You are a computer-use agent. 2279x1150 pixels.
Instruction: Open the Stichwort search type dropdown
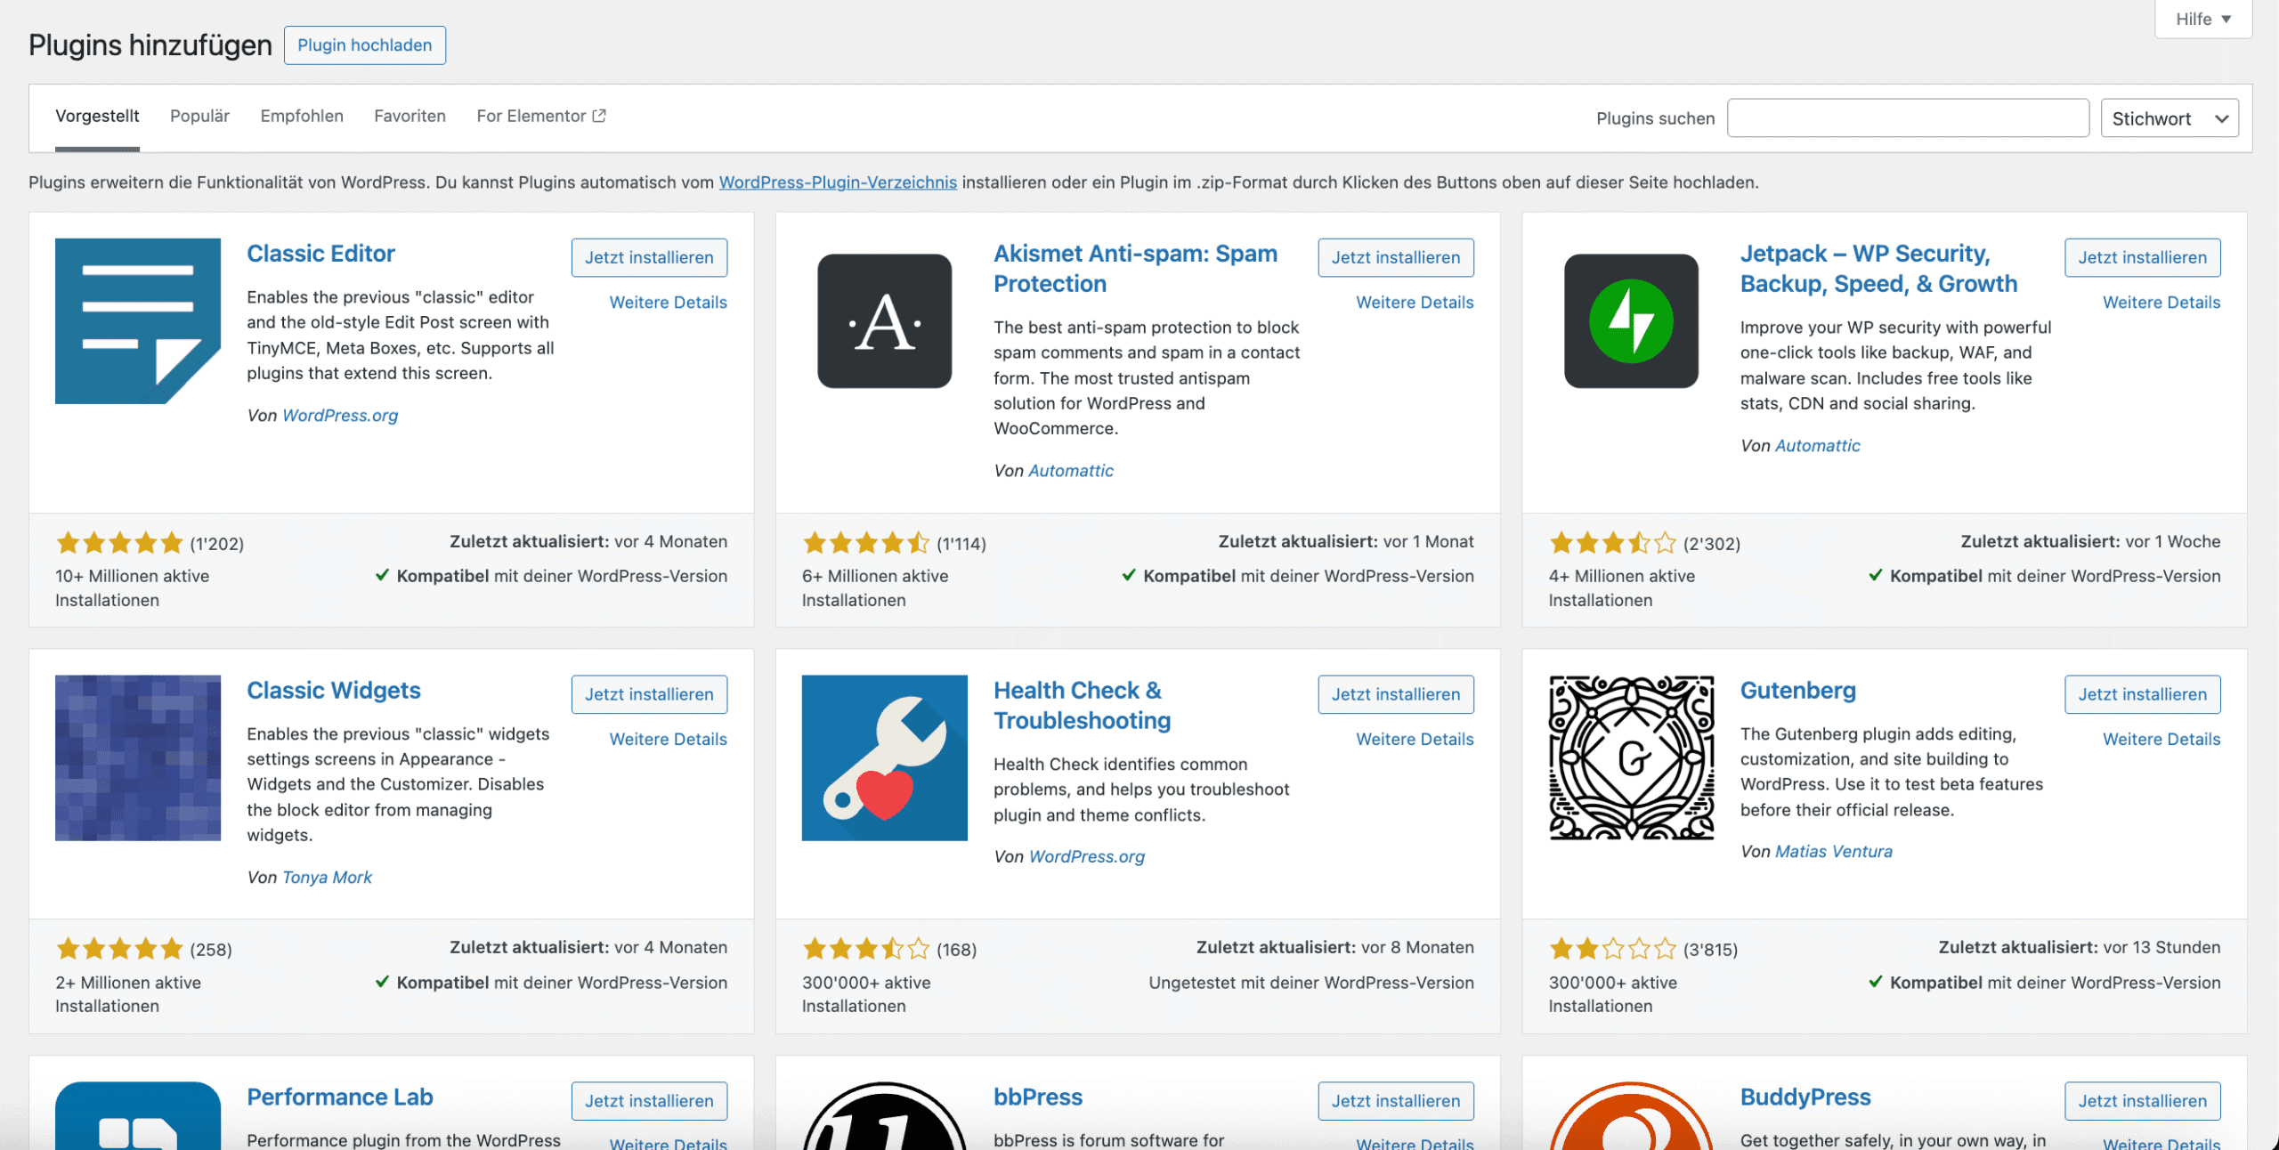(x=2169, y=118)
